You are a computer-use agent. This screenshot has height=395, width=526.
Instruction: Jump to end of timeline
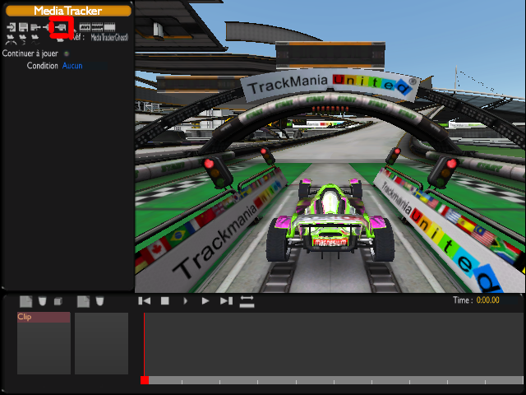227,301
